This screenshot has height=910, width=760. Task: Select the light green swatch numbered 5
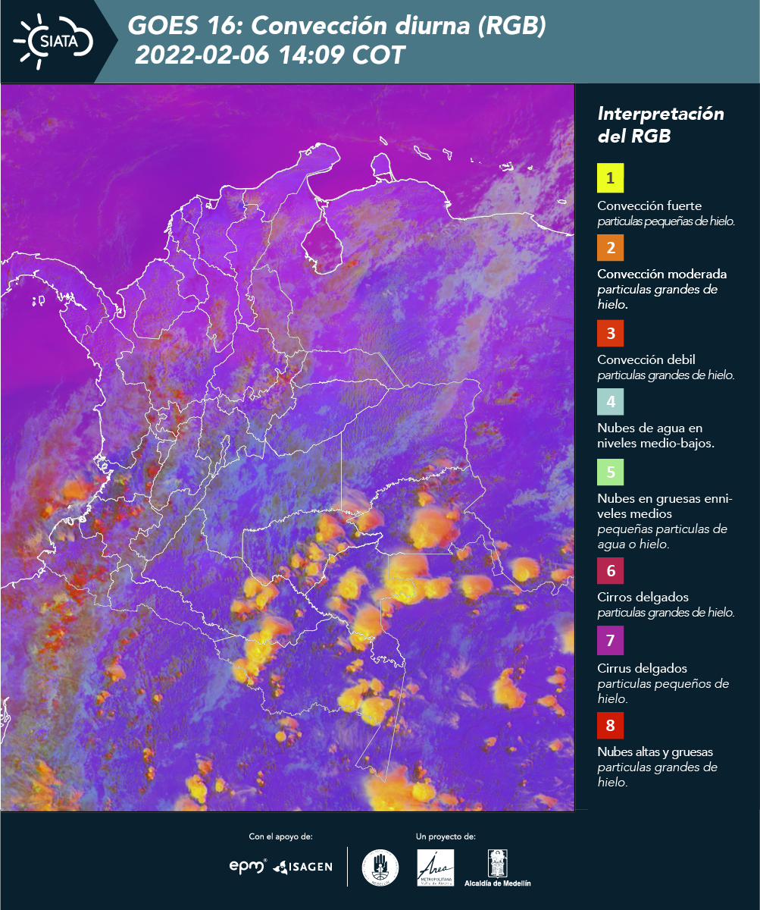pos(610,472)
